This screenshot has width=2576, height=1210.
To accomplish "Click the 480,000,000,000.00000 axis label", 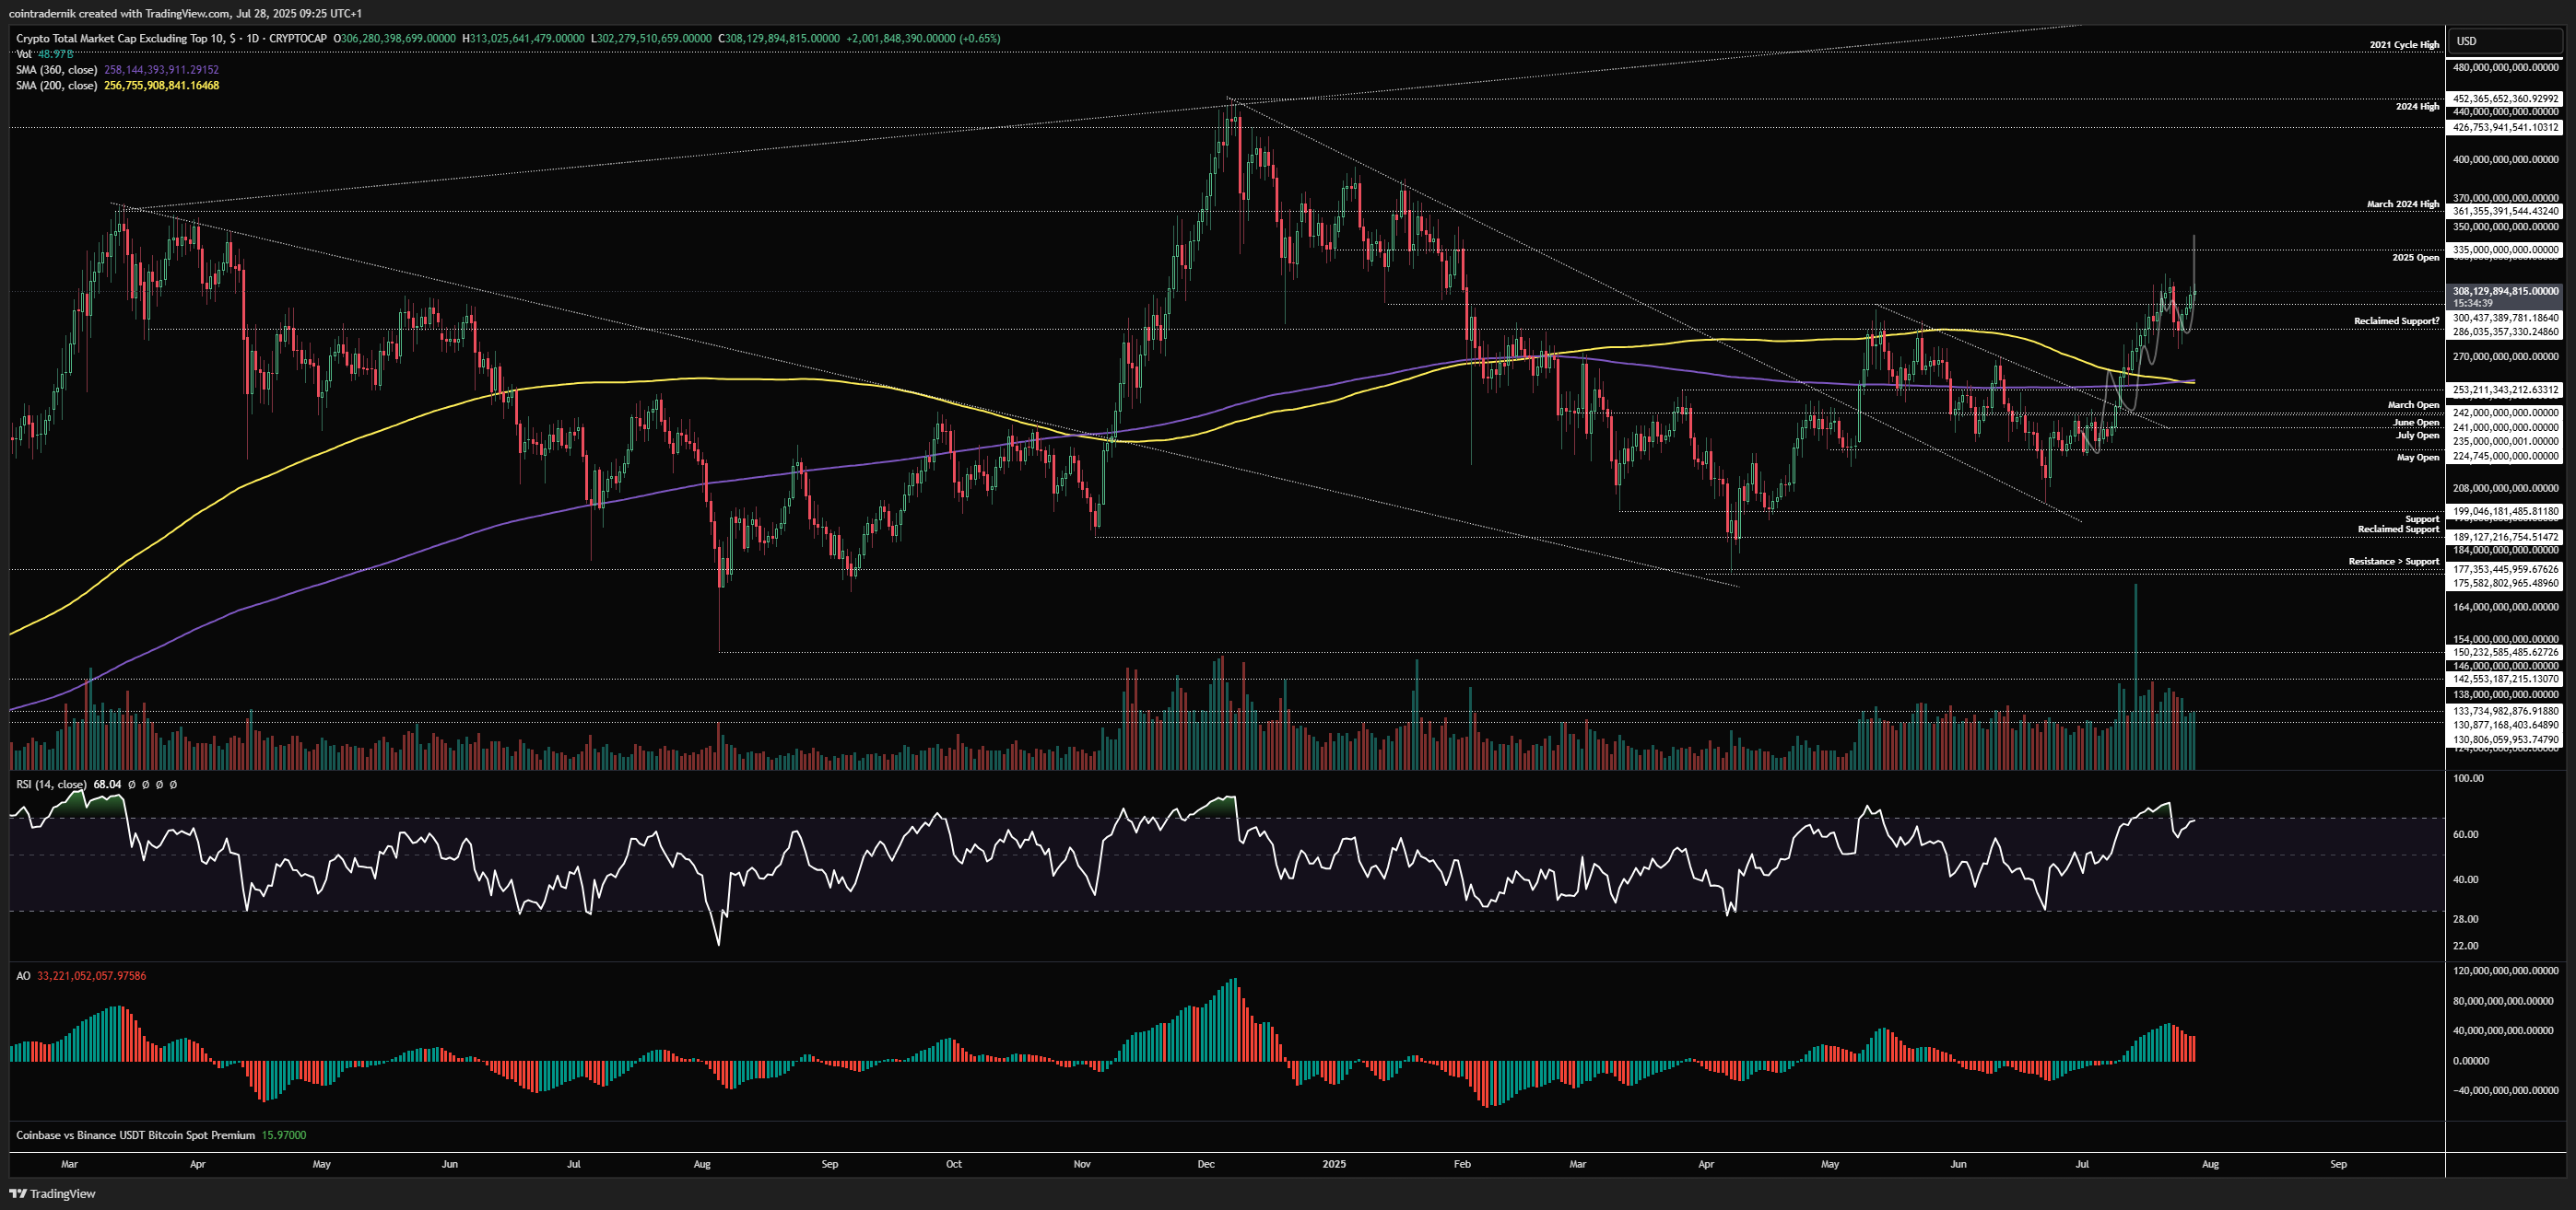I will coord(2506,68).
